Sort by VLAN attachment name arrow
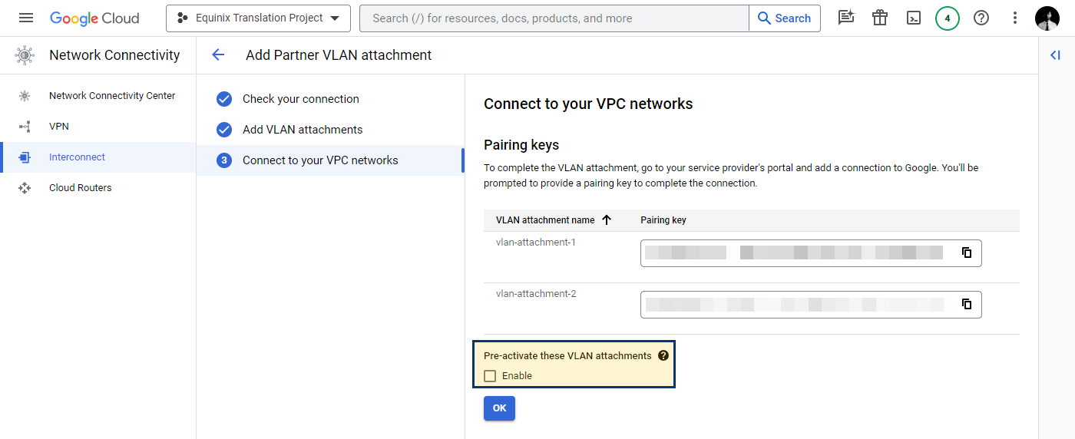 [x=607, y=220]
